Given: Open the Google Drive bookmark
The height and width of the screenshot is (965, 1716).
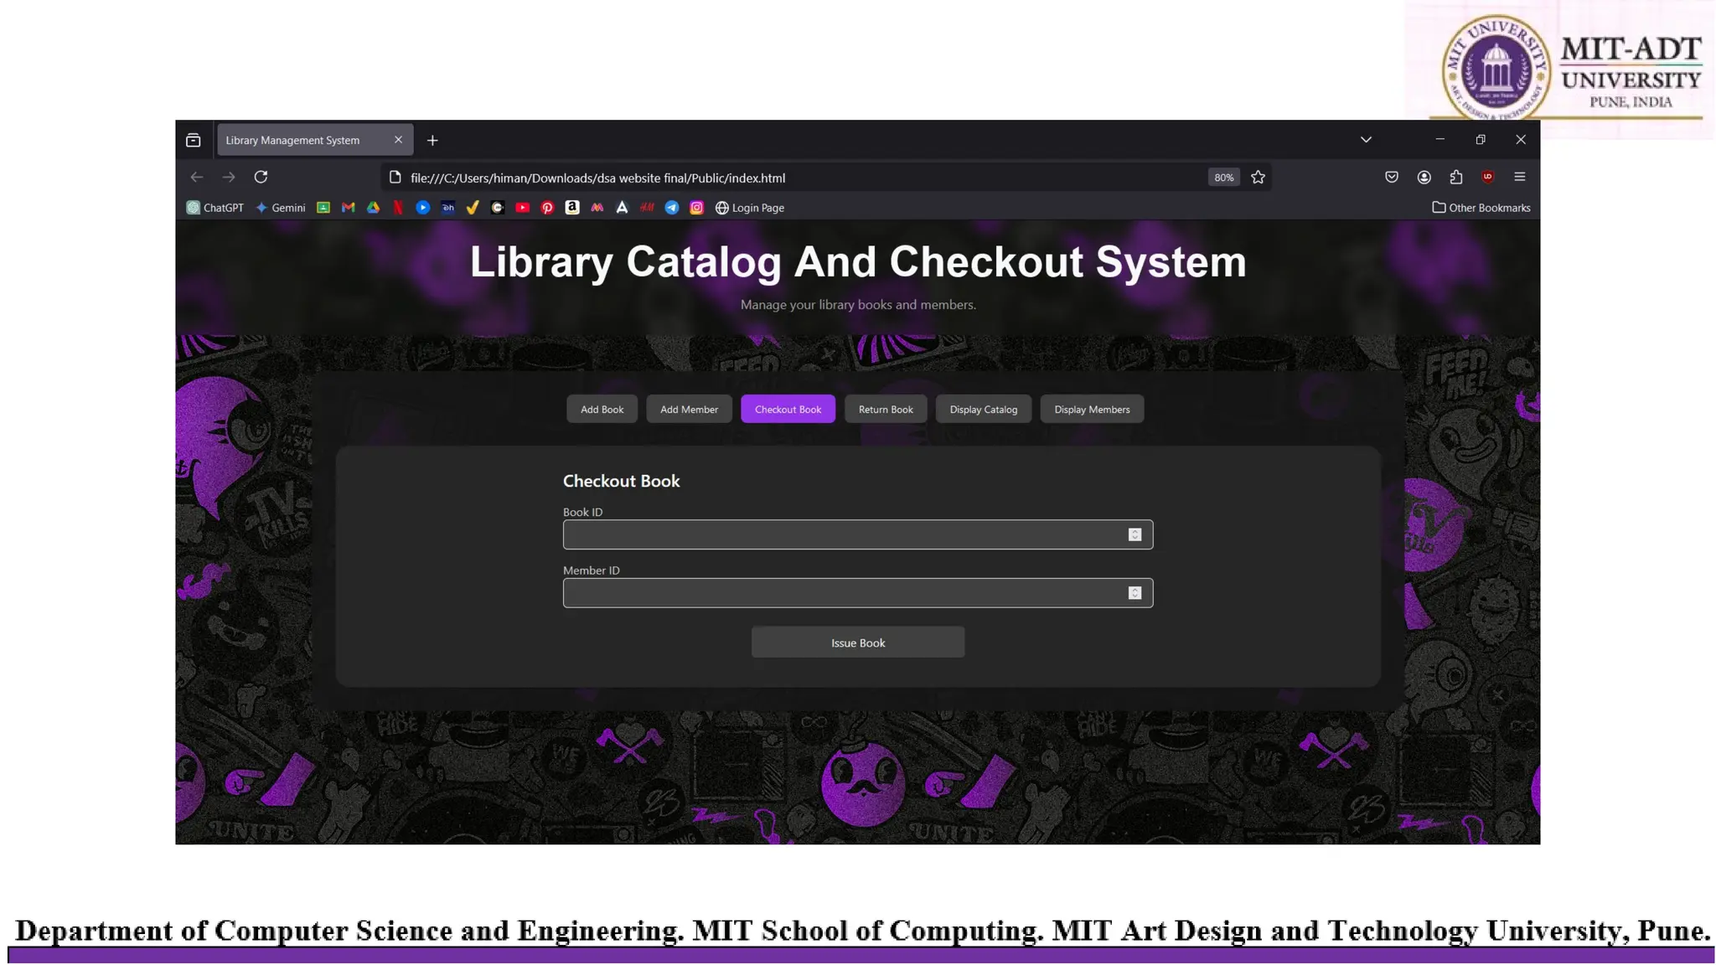Looking at the screenshot, I should 374,208.
